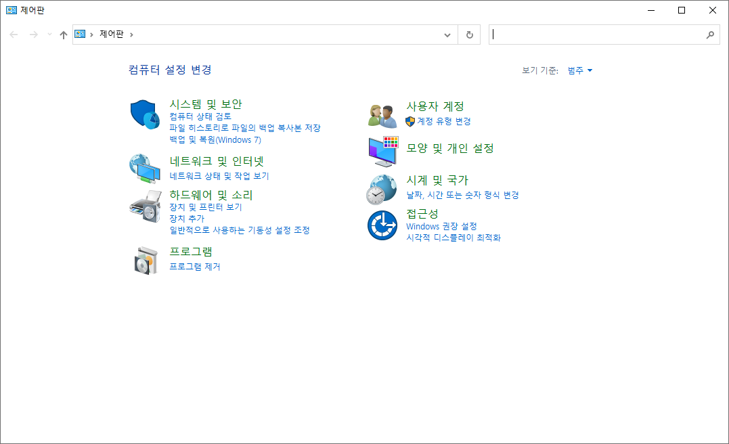Open the 접근성 blue circle icon
The height and width of the screenshot is (444, 729).
coord(382,225)
